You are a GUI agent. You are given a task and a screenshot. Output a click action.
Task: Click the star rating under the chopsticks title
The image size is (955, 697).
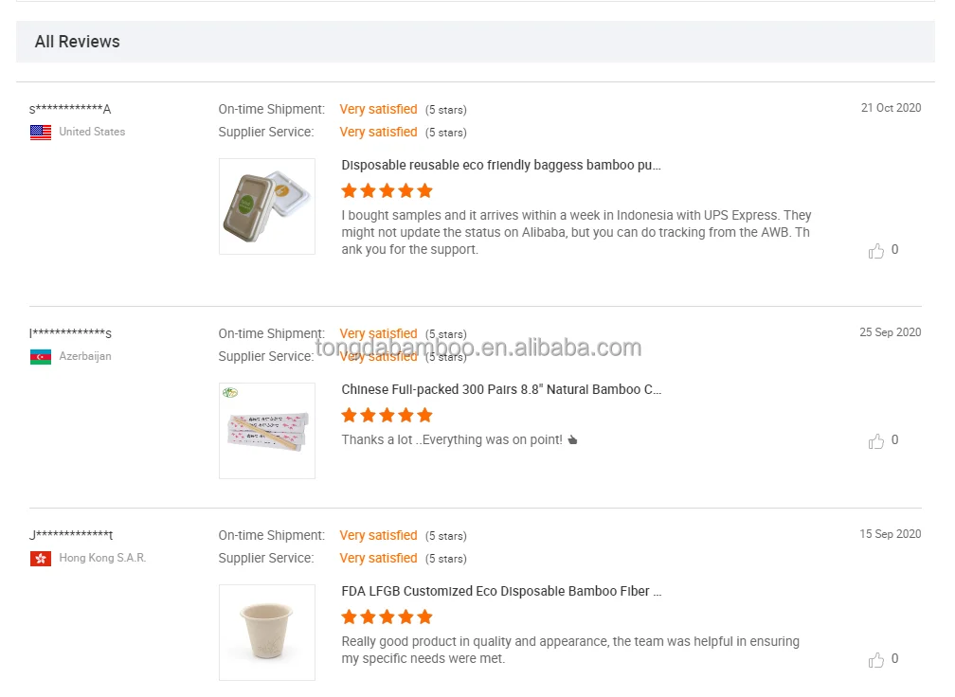(x=387, y=415)
